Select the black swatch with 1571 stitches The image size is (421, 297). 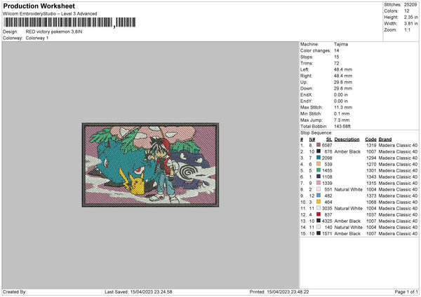coord(319,233)
